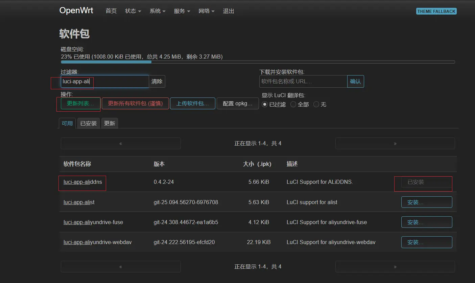475x283 pixels.
Task: Open the 状态 dropdown menu
Action: pos(133,11)
